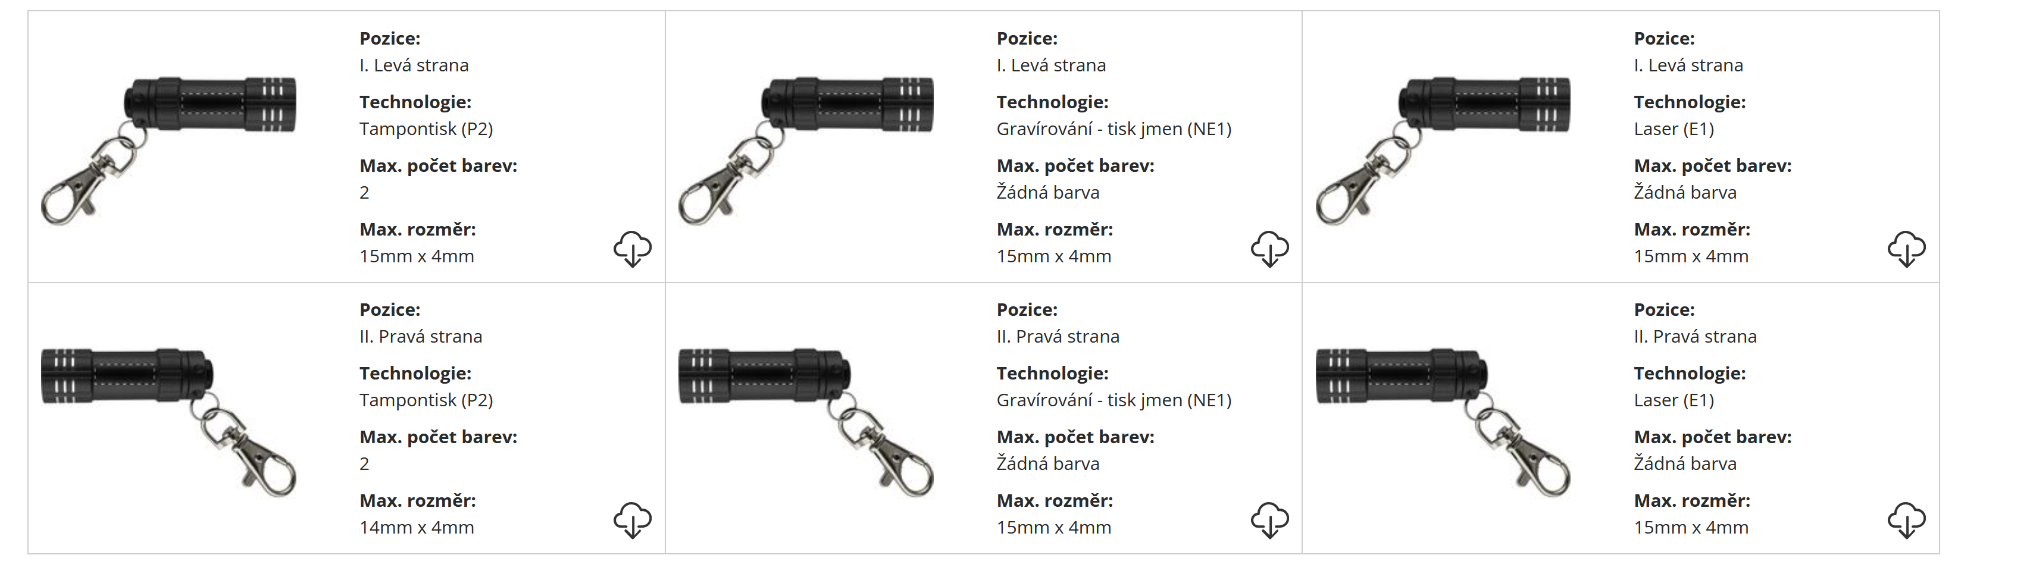2030x577 pixels.
Task: Download template for right side Tampontisk (P2)
Action: (x=632, y=519)
